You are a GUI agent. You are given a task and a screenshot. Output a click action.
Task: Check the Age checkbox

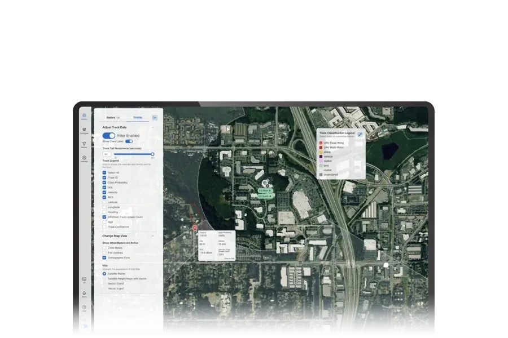point(104,222)
